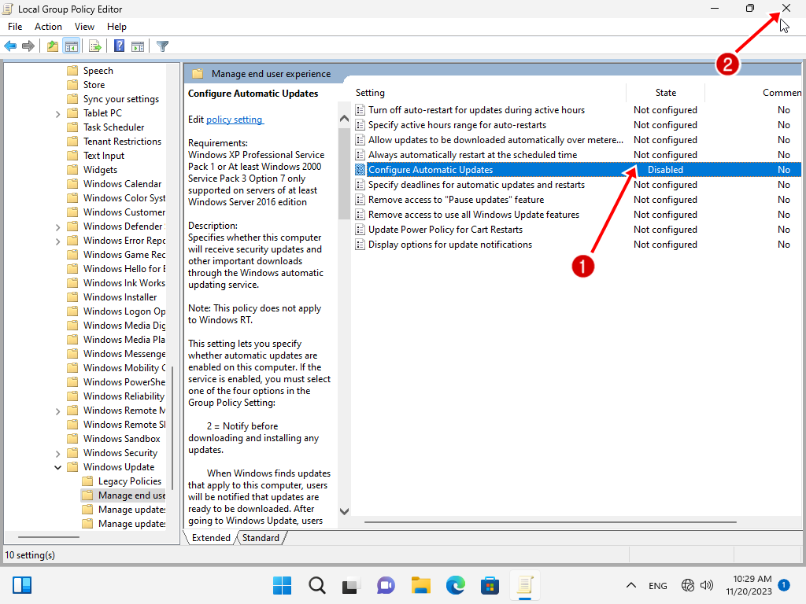Toggle Show/Hide Console Tree toolbar icon

tap(71, 46)
